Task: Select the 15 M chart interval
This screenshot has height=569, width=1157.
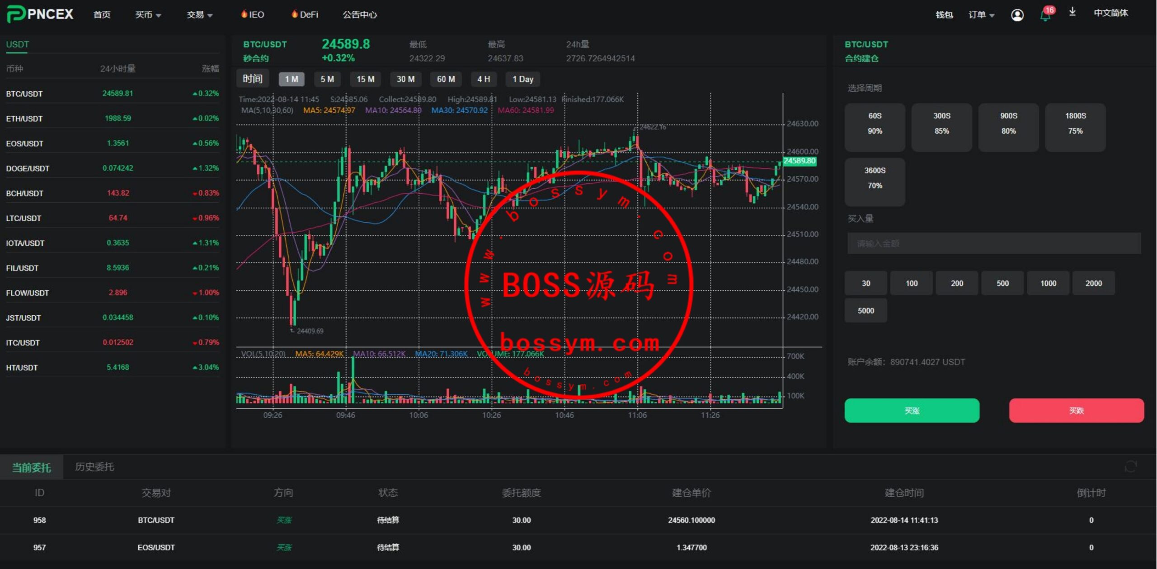Action: click(x=365, y=79)
